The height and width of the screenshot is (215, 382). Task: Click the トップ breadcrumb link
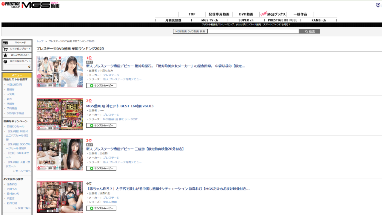[40, 41]
